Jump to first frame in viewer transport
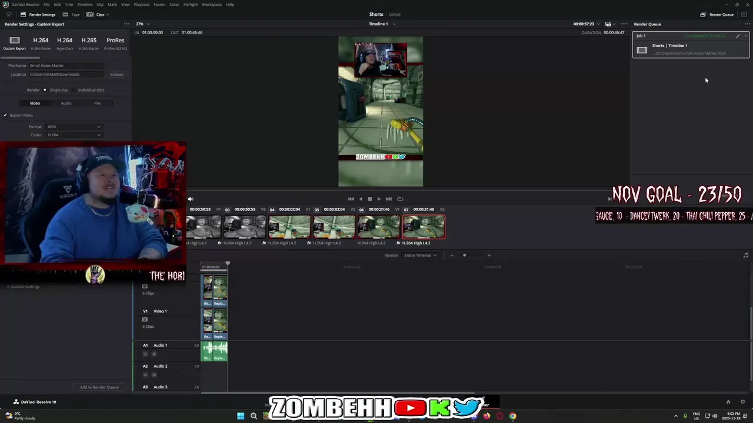The image size is (753, 423). pyautogui.click(x=351, y=199)
